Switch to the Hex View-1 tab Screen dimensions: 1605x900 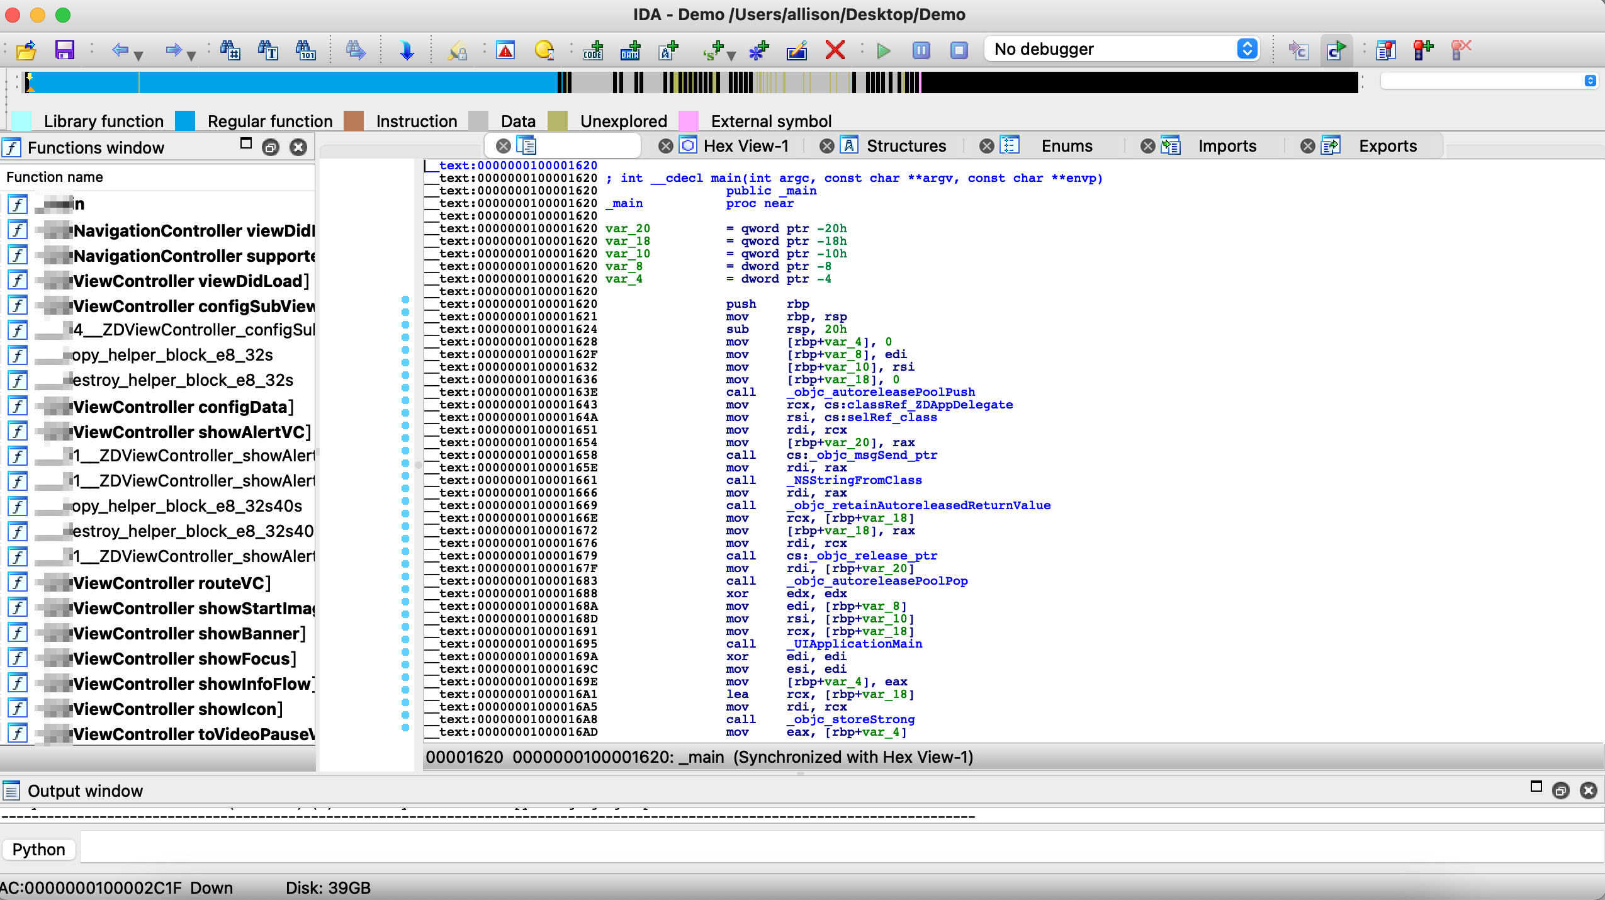745,146
